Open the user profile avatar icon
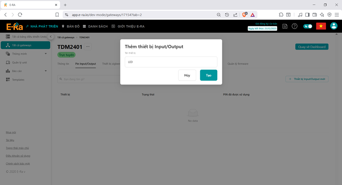Image resolution: width=342 pixels, height=185 pixels. [x=334, y=26]
